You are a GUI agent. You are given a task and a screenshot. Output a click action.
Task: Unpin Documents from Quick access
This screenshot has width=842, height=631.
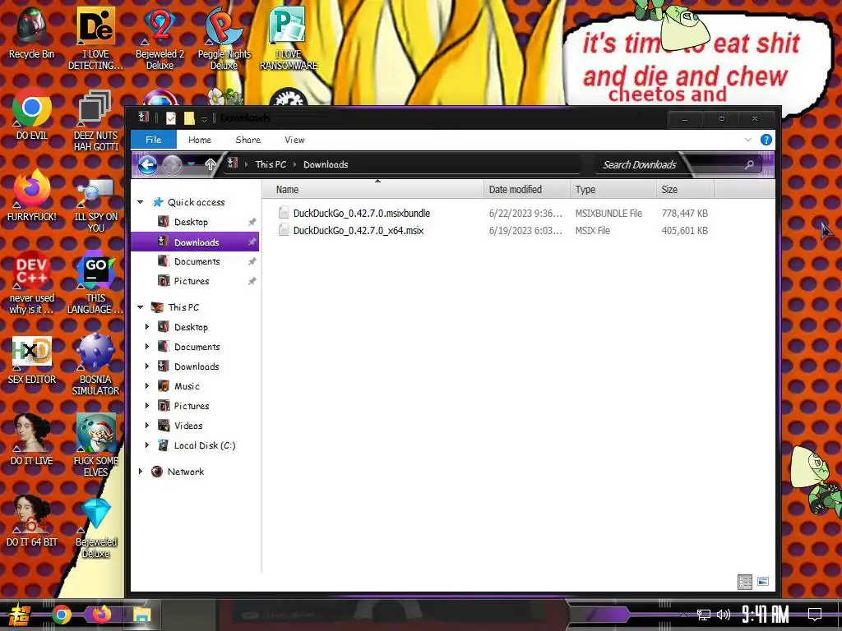[252, 261]
